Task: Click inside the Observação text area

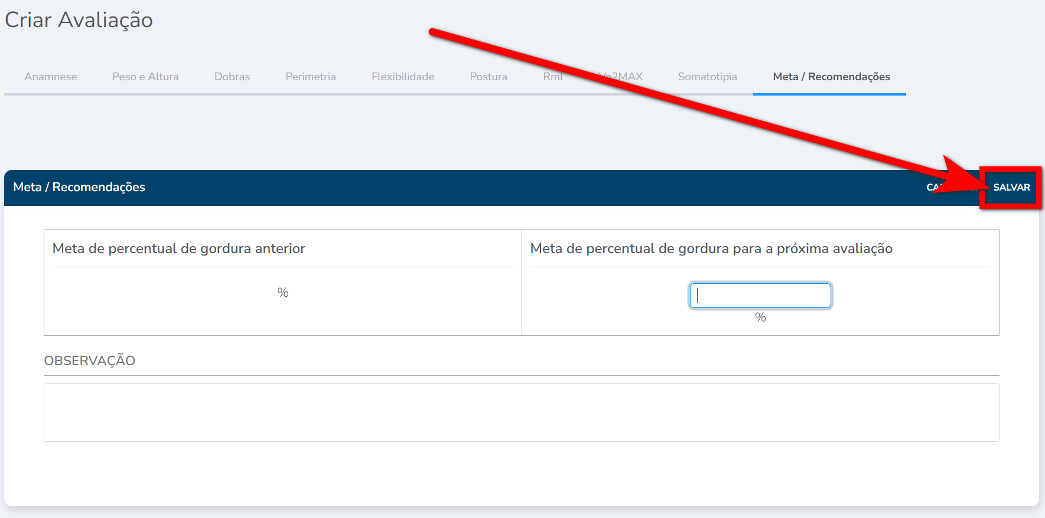Action: [x=521, y=412]
